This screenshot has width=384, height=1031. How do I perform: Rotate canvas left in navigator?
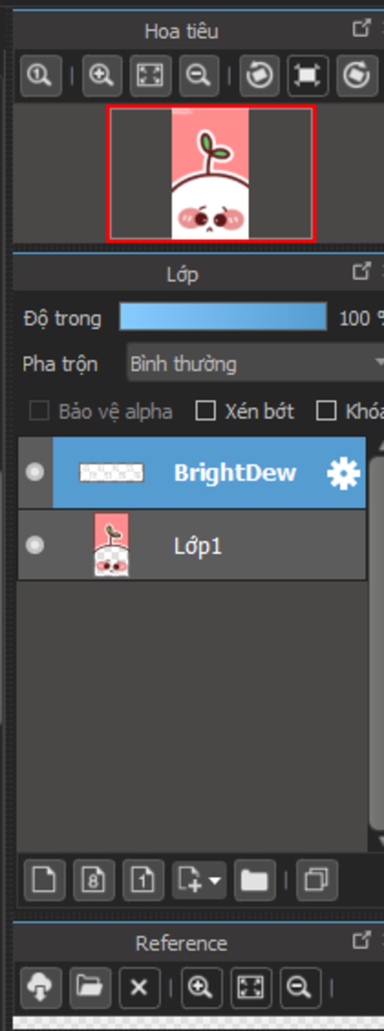[259, 76]
